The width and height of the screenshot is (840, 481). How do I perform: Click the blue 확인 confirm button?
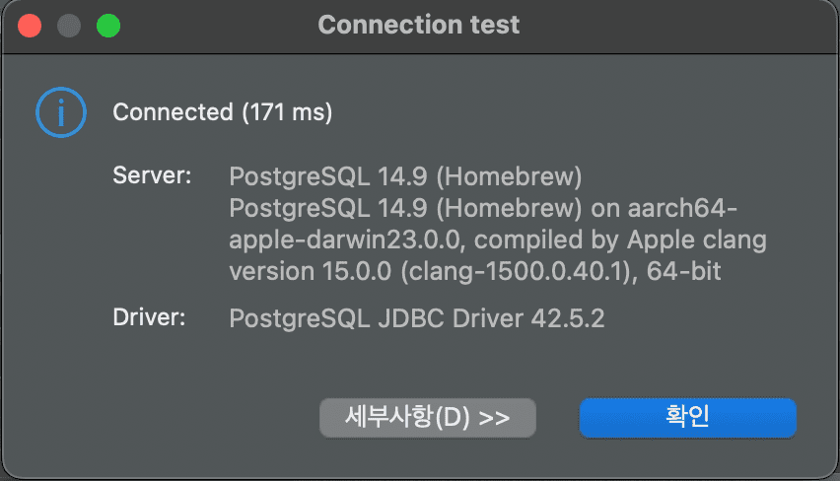687,417
